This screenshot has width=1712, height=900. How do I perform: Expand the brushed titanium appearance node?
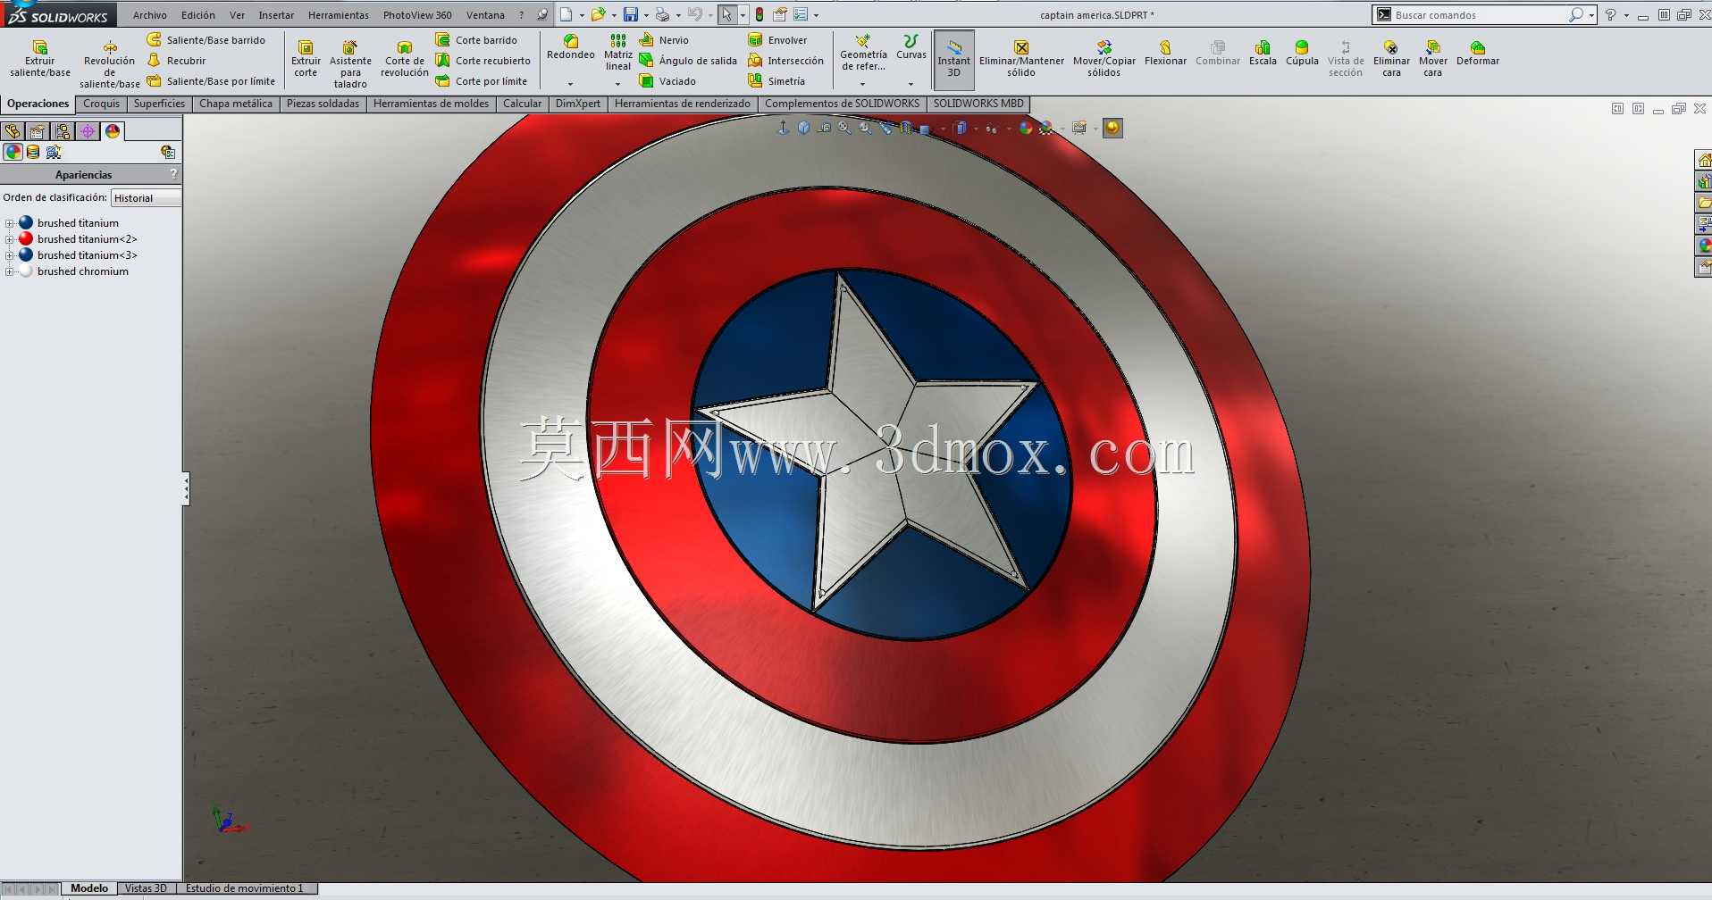(9, 223)
